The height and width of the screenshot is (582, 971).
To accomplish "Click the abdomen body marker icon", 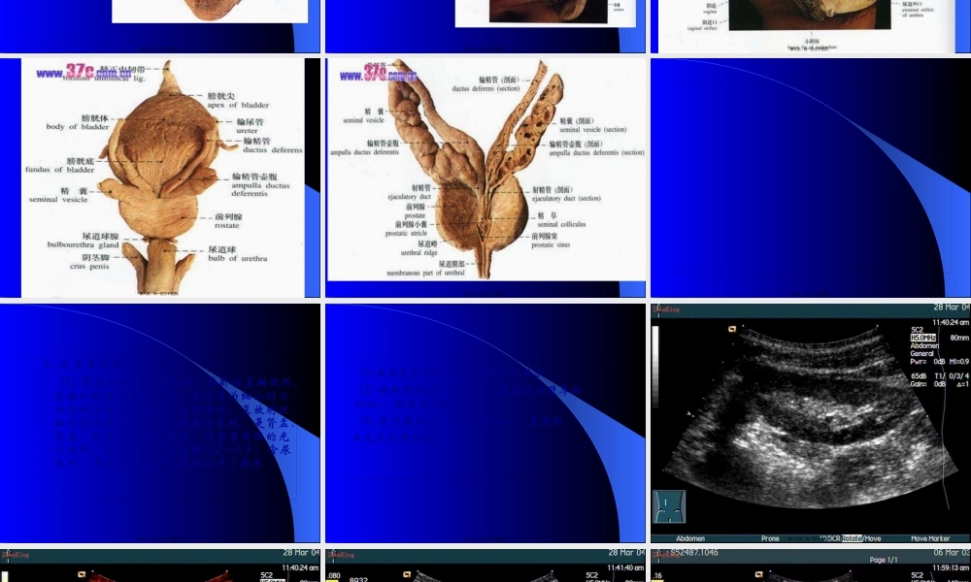I will pyautogui.click(x=670, y=507).
